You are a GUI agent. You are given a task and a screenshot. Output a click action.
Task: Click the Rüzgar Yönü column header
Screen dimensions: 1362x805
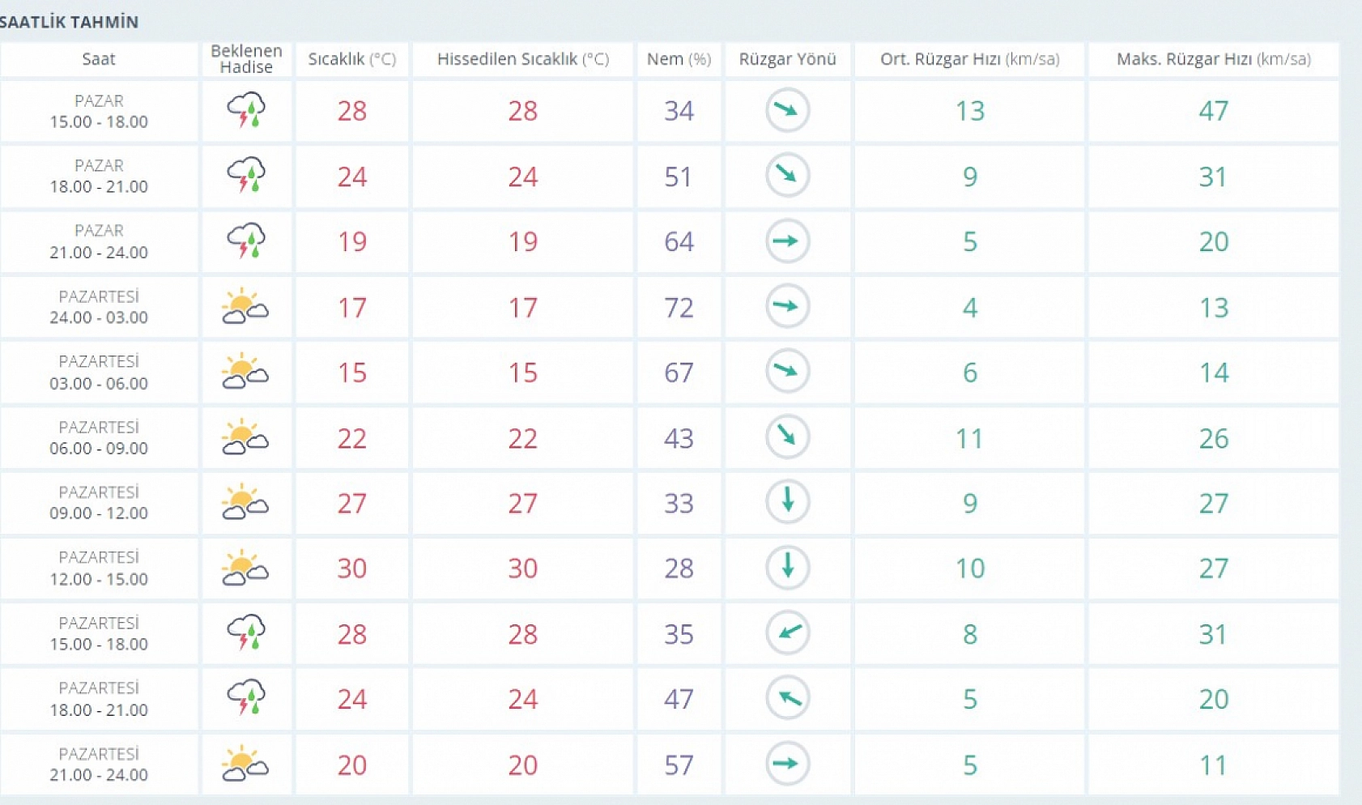click(x=787, y=59)
